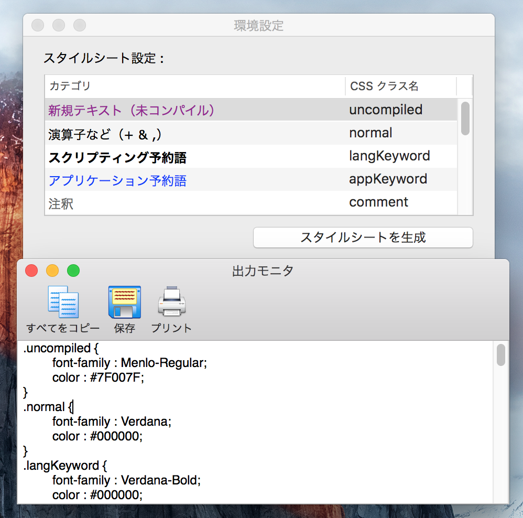Select the スクリプティング予約語 row
The height and width of the screenshot is (518, 523).
tap(251, 156)
